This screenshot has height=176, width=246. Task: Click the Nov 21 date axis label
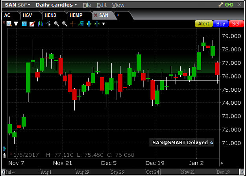click(63, 163)
